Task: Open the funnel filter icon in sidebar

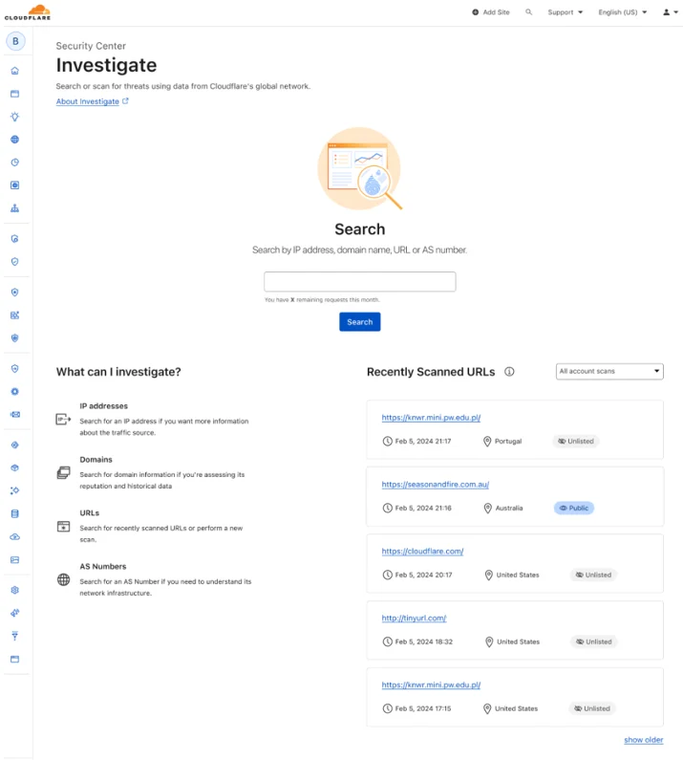Action: [x=15, y=636]
